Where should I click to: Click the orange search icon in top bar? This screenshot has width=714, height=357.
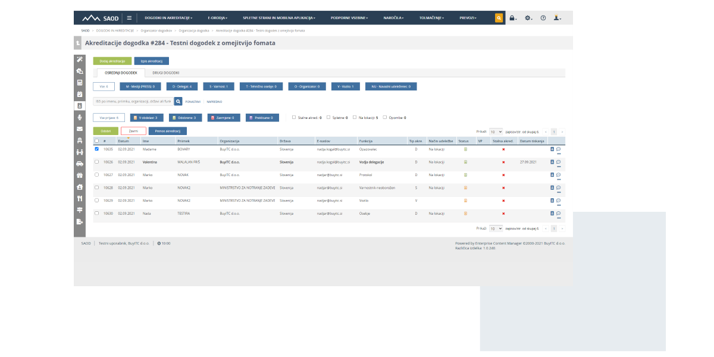499,18
